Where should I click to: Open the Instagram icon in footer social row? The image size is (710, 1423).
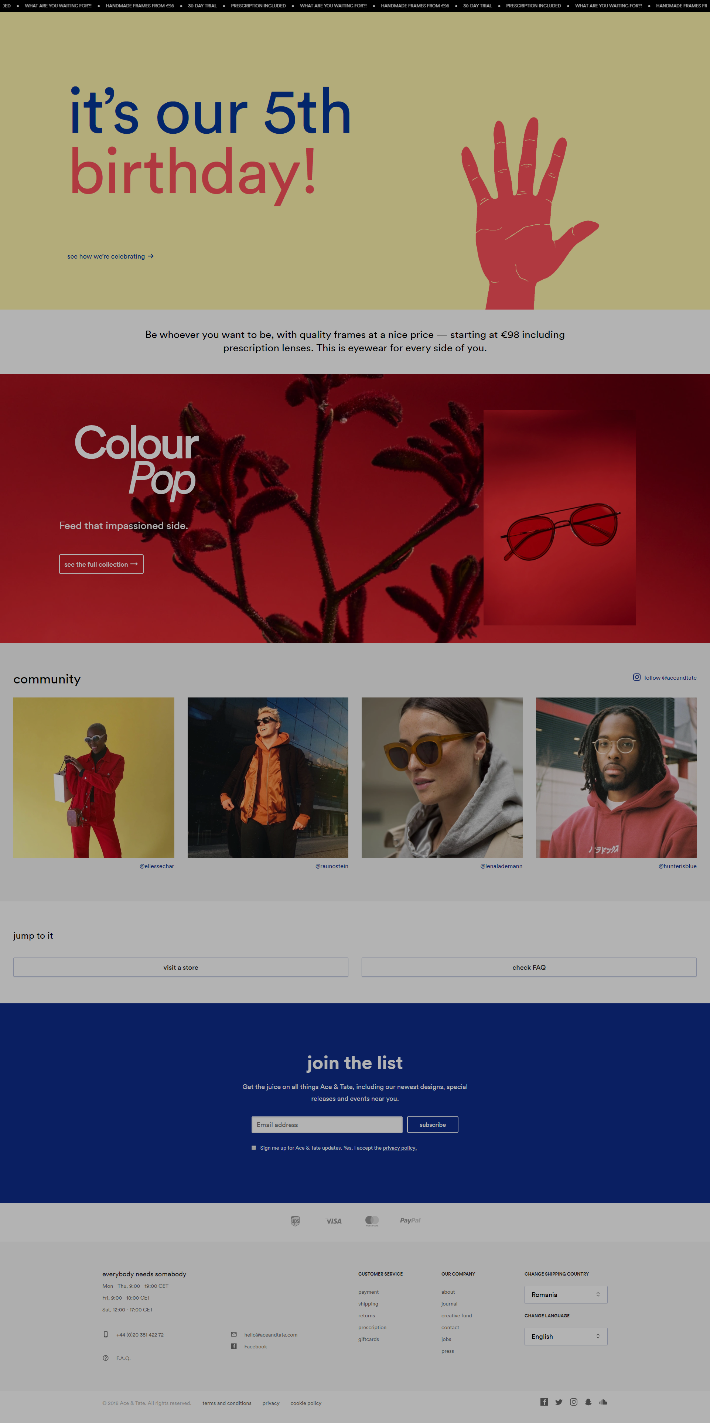click(x=574, y=1402)
